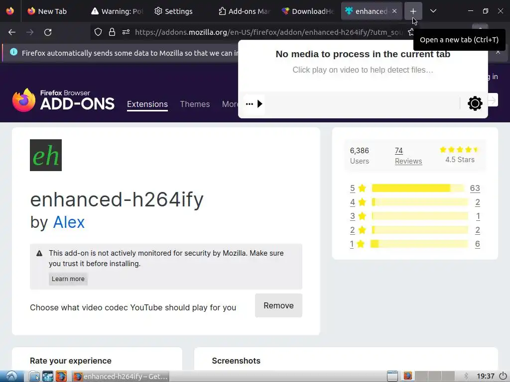Switch to the Warning tab
This screenshot has height=382, width=510.
tap(117, 11)
